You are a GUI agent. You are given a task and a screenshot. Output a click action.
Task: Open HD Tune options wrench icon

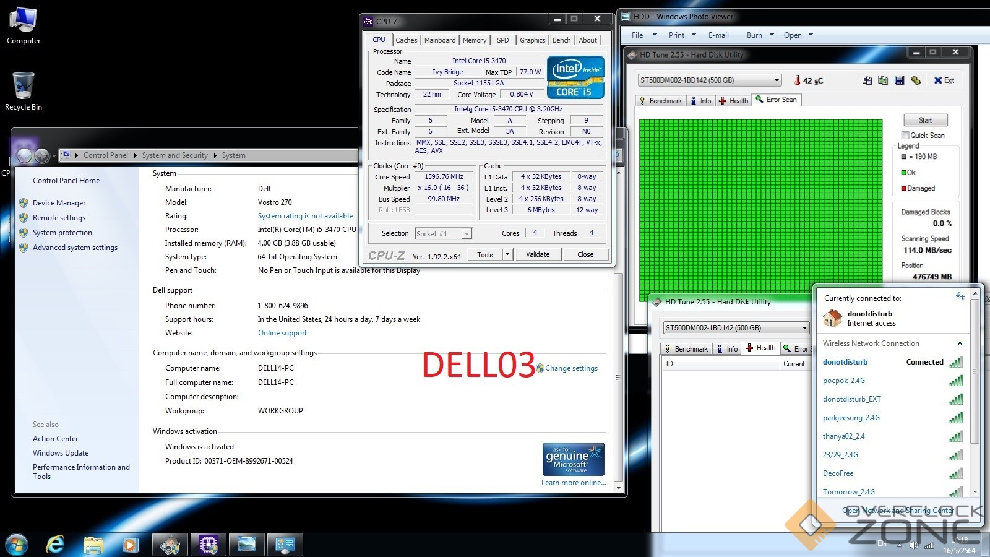(x=916, y=80)
